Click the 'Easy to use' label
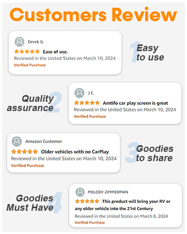The image size is (187, 234). [x=150, y=53]
